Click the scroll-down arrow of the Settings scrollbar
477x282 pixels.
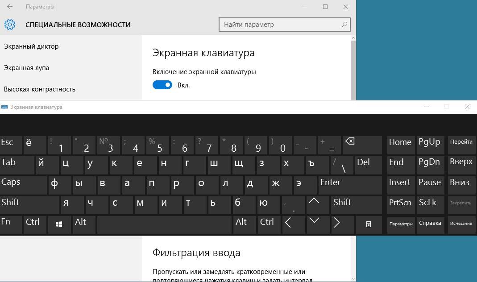353,278
